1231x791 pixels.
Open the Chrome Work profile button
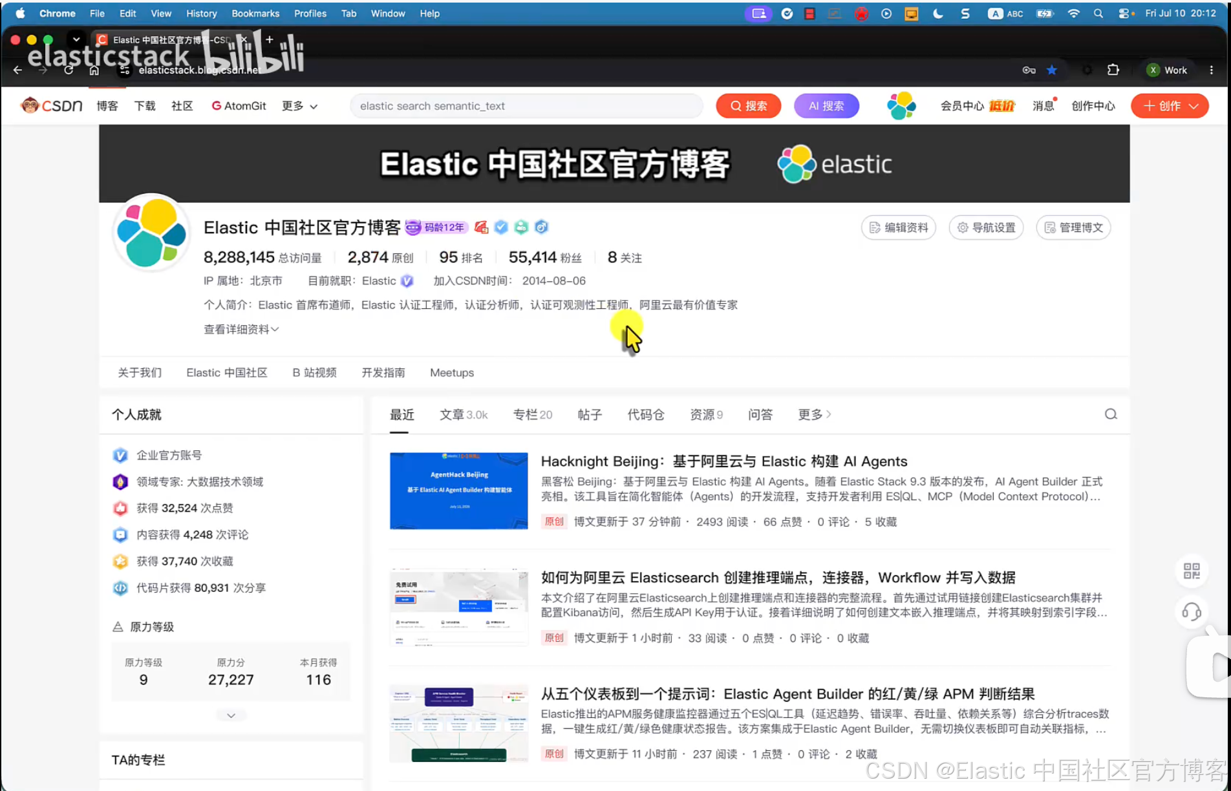(x=1167, y=70)
